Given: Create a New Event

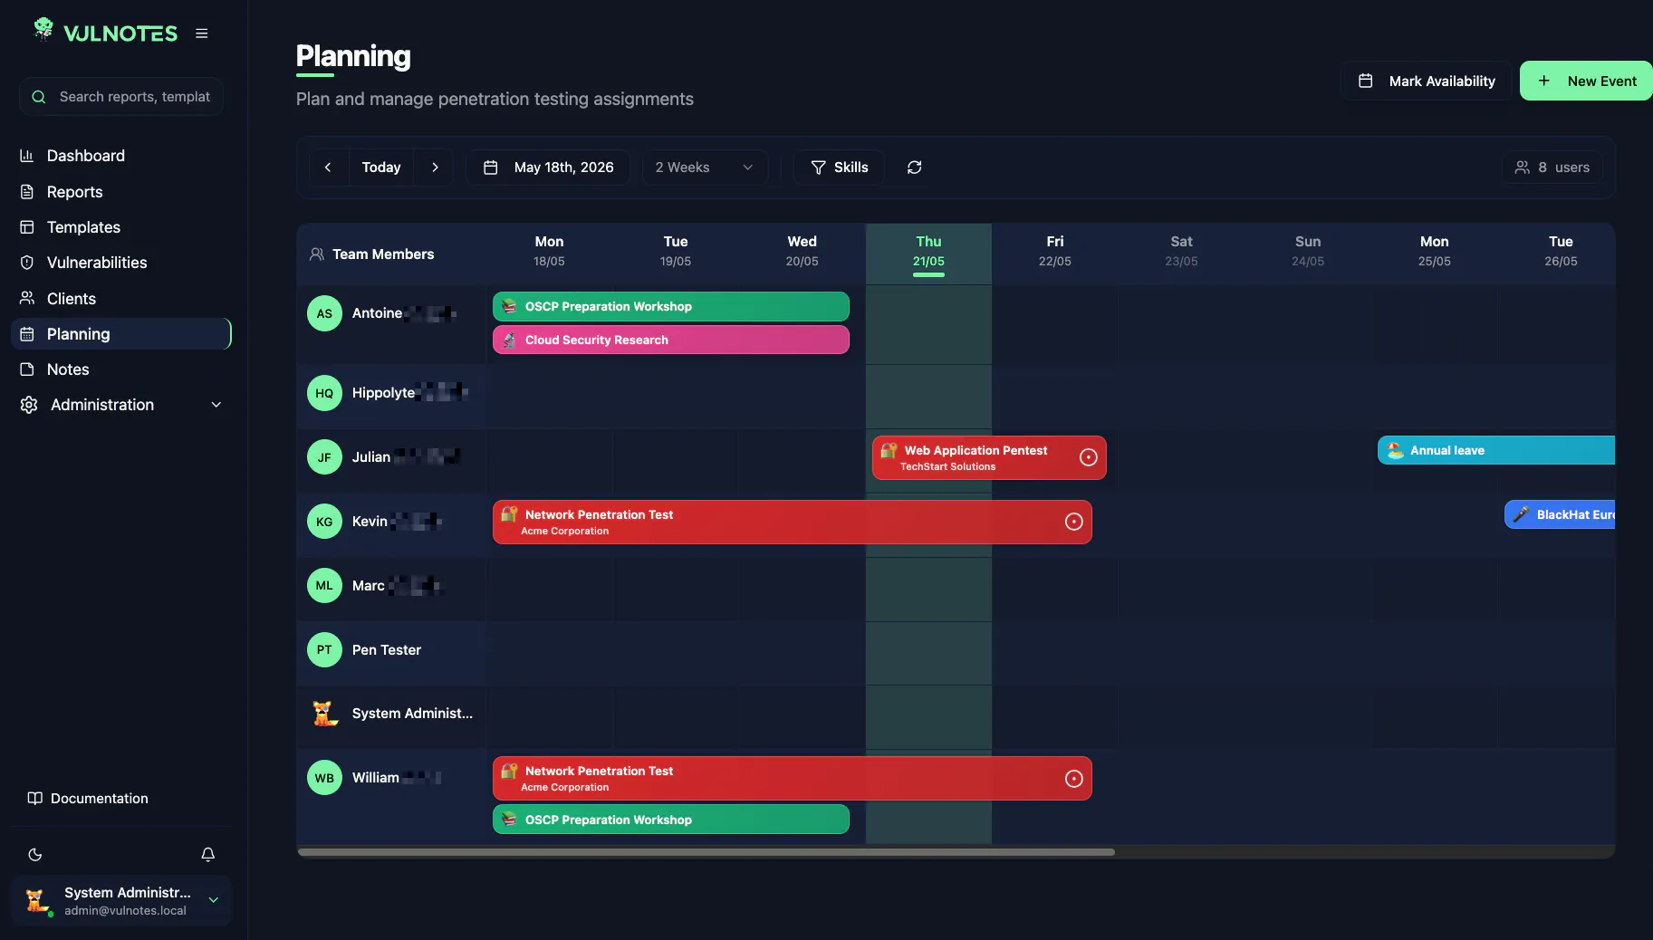Looking at the screenshot, I should (x=1586, y=82).
